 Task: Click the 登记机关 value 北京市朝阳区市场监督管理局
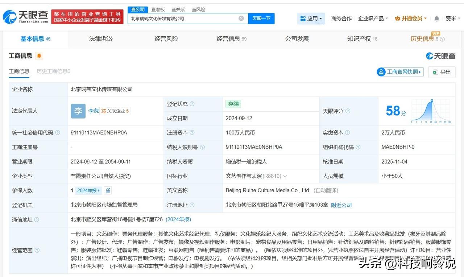tap(104, 205)
